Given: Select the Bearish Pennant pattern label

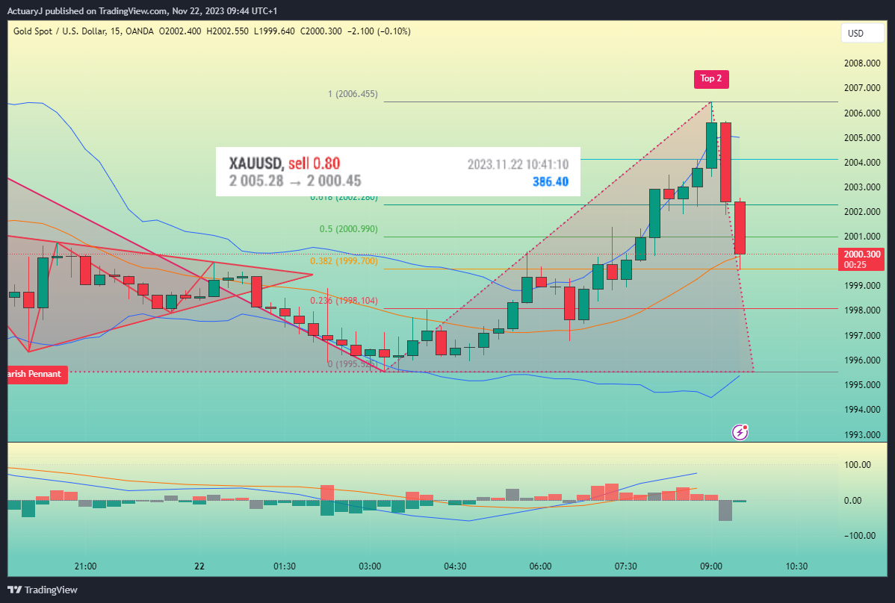Looking at the screenshot, I should 37,375.
